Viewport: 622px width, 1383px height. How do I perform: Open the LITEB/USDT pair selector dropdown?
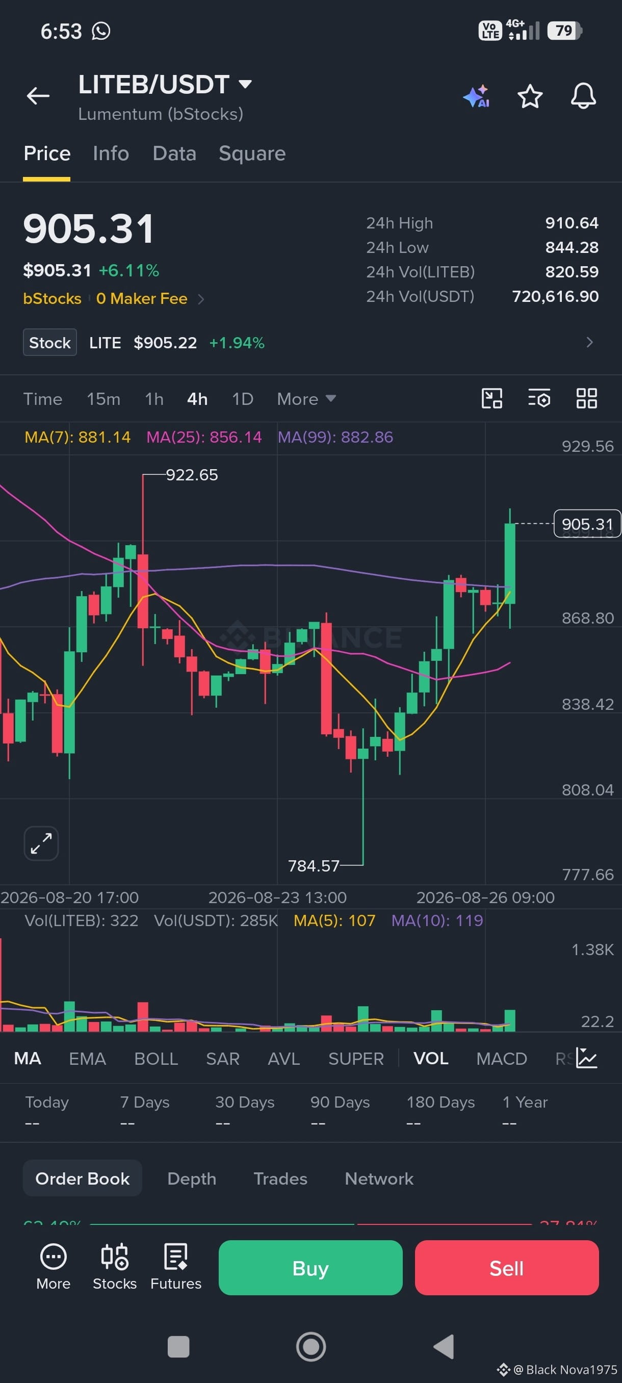click(165, 84)
